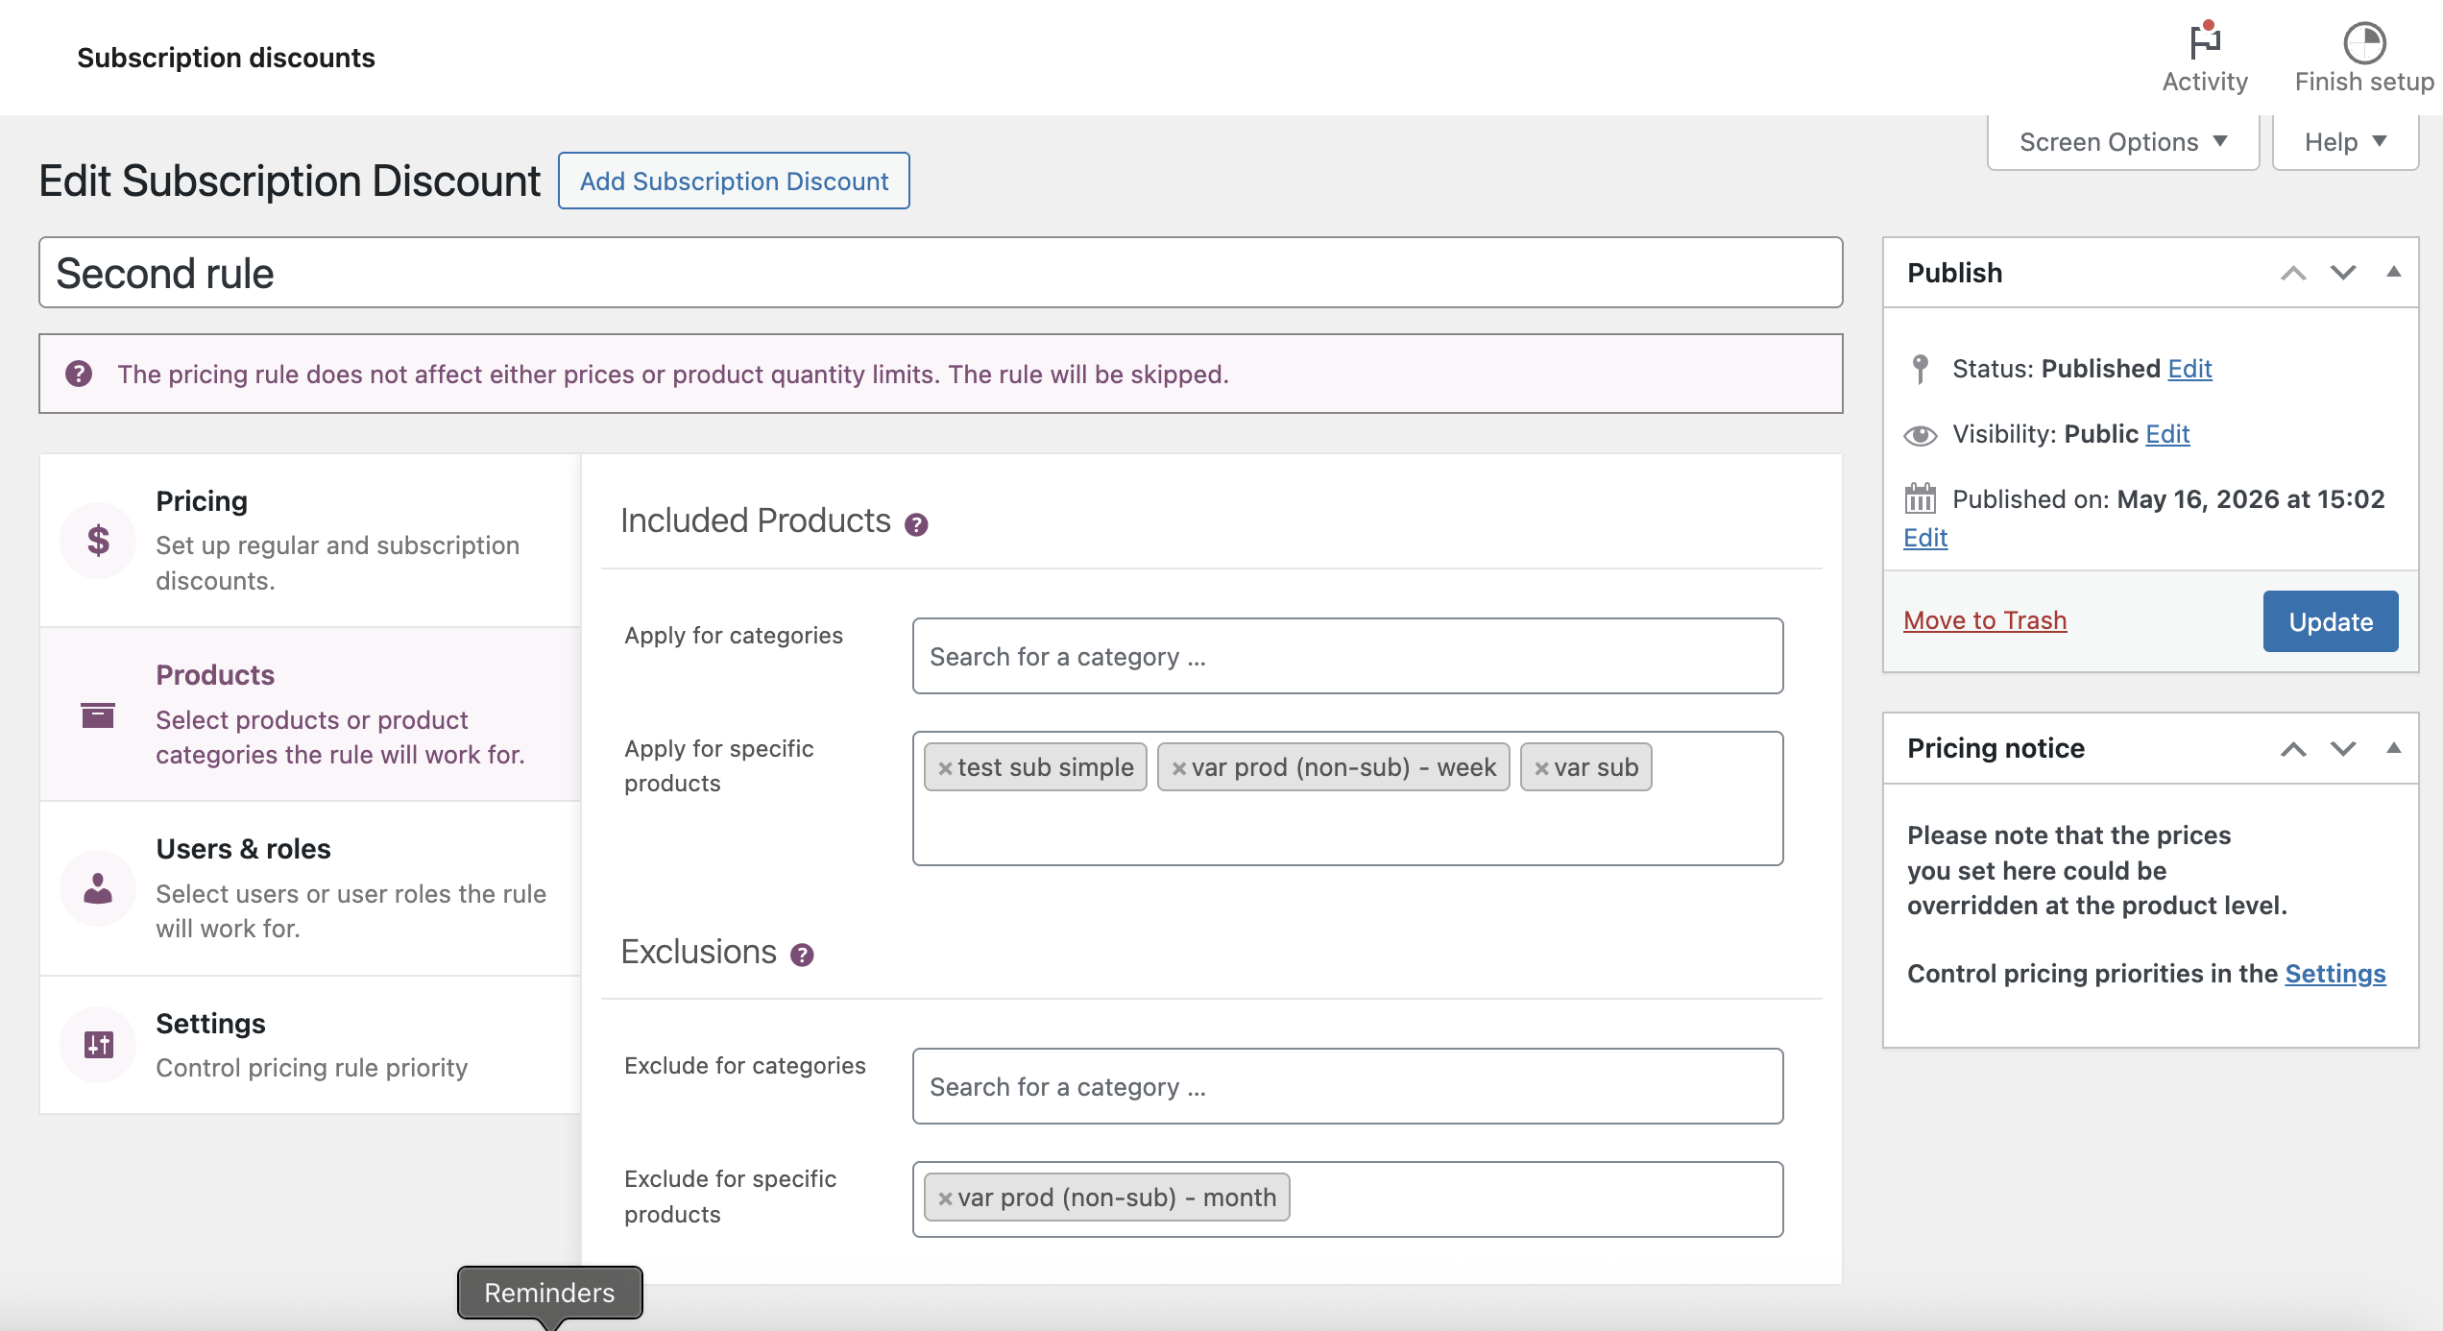Remove the 'var sub' product tag
This screenshot has height=1331, width=2443.
coord(1541,768)
